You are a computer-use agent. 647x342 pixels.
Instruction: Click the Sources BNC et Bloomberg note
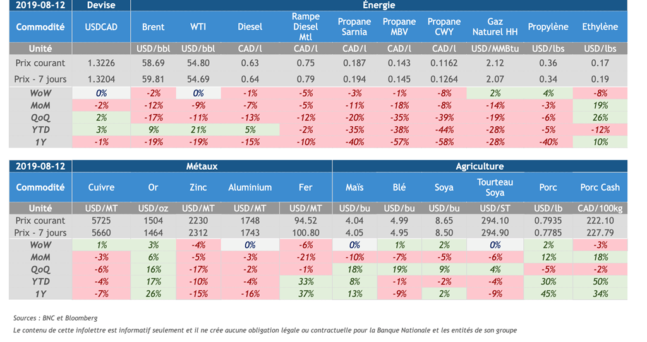(x=56, y=318)
